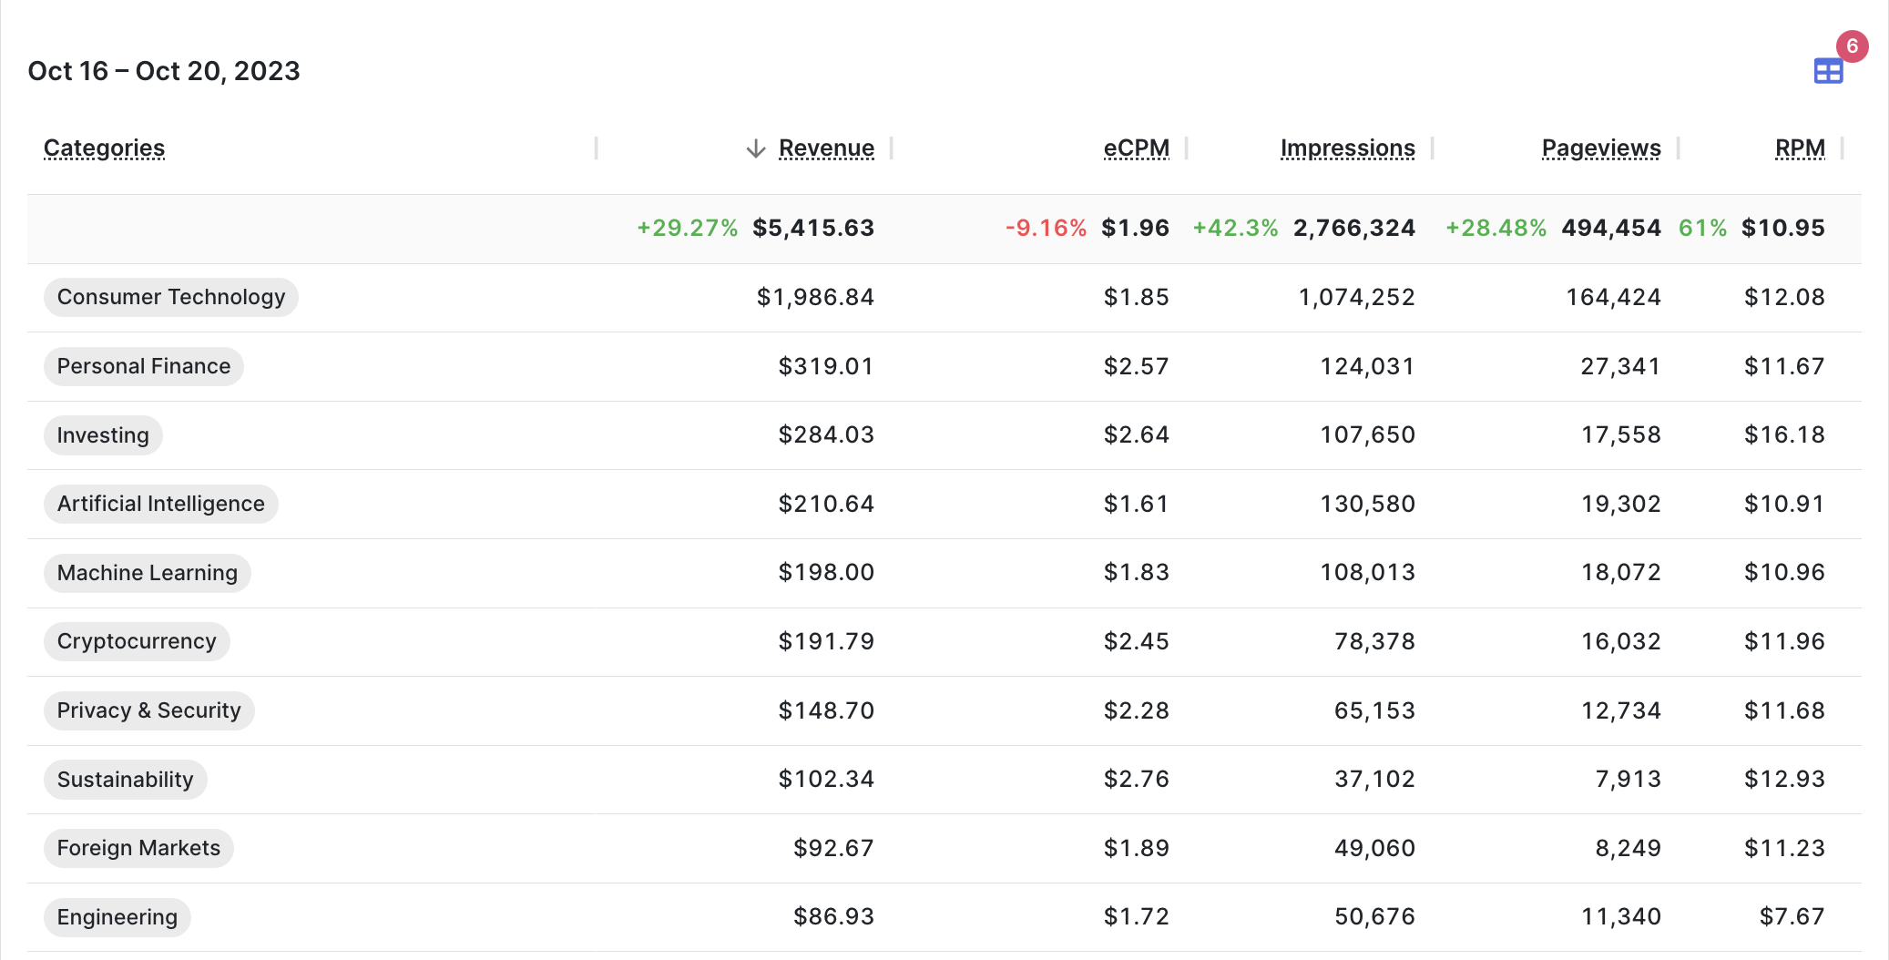Click Sustainability pageviews 7,913

[x=1629, y=779]
